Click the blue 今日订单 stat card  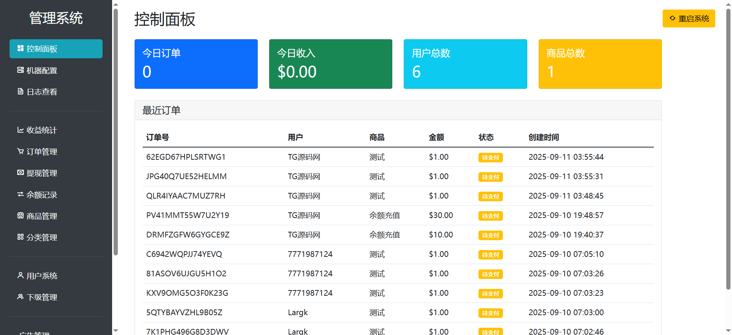tap(196, 64)
